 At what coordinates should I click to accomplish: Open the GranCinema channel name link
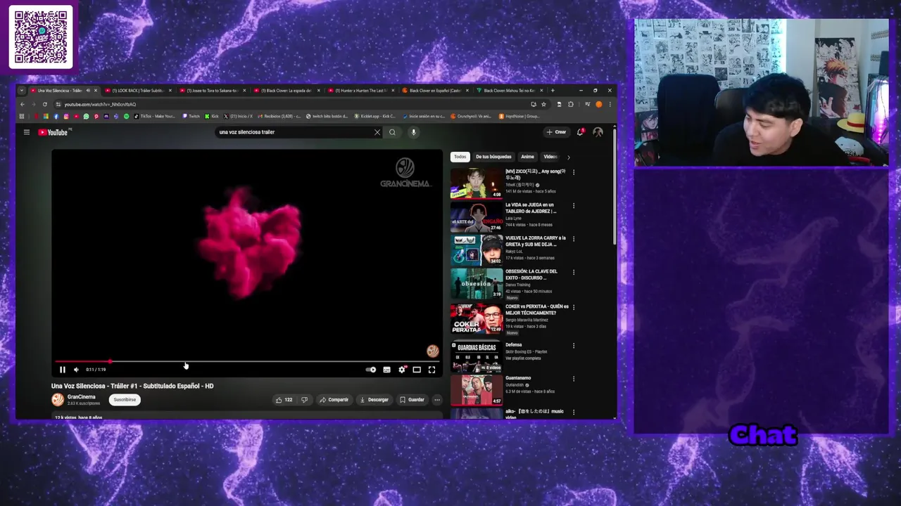[x=81, y=397]
